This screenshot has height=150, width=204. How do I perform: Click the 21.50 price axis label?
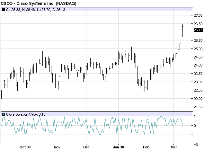198,107
